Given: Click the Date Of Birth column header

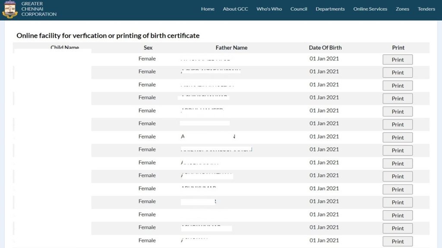Looking at the screenshot, I should pos(325,48).
